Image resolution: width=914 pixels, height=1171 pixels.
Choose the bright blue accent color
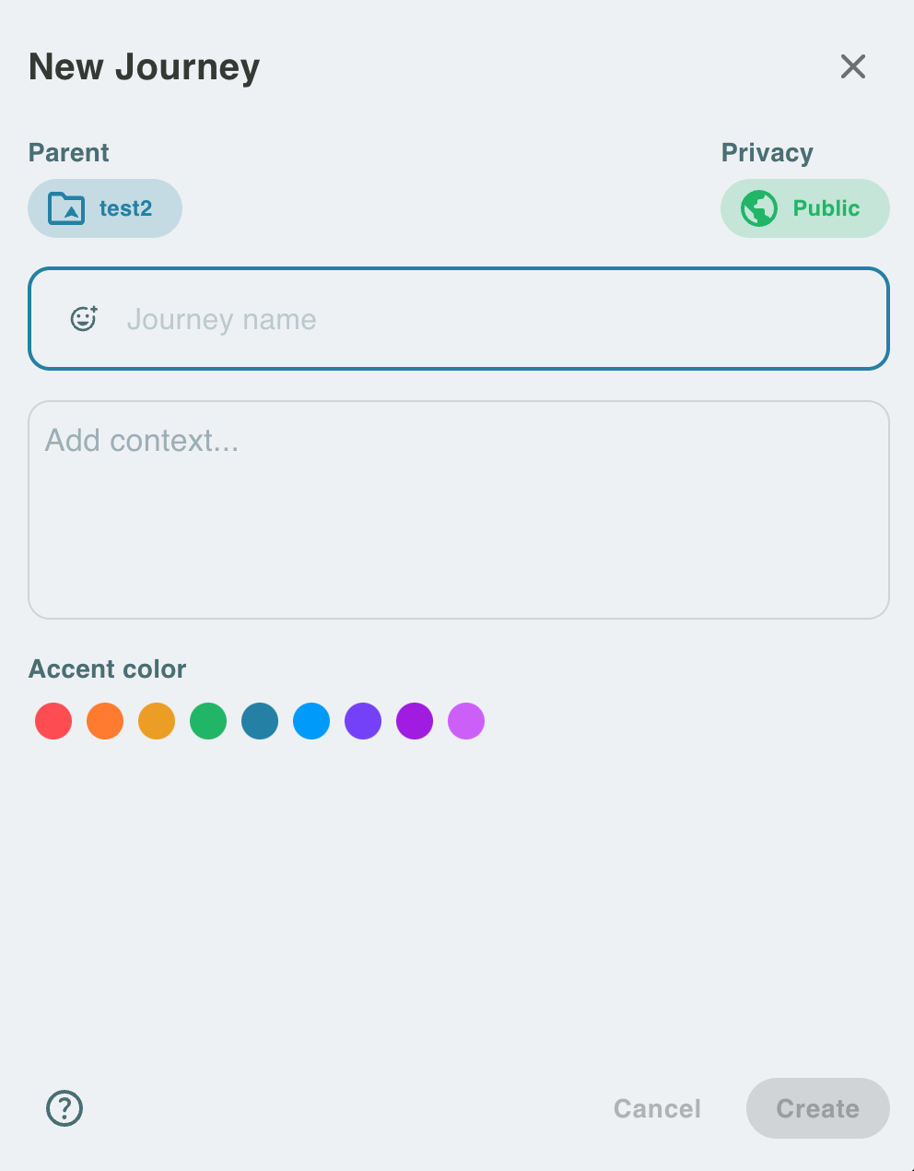(311, 721)
